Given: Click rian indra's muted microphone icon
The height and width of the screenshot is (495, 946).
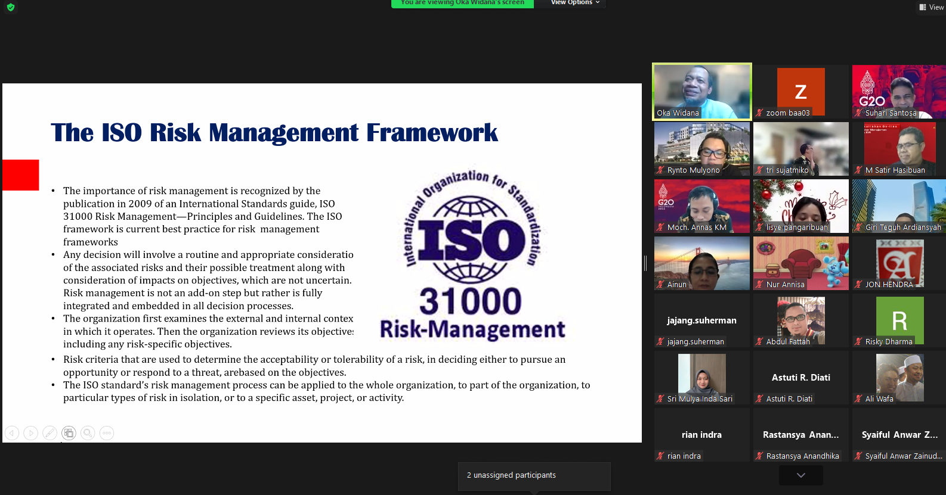Looking at the screenshot, I should tap(660, 456).
